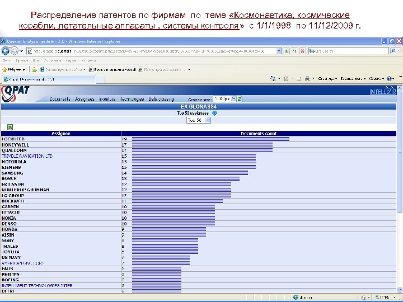403x302 pixels.
Task: Open the Страница command bar menu
Action: point(327,79)
